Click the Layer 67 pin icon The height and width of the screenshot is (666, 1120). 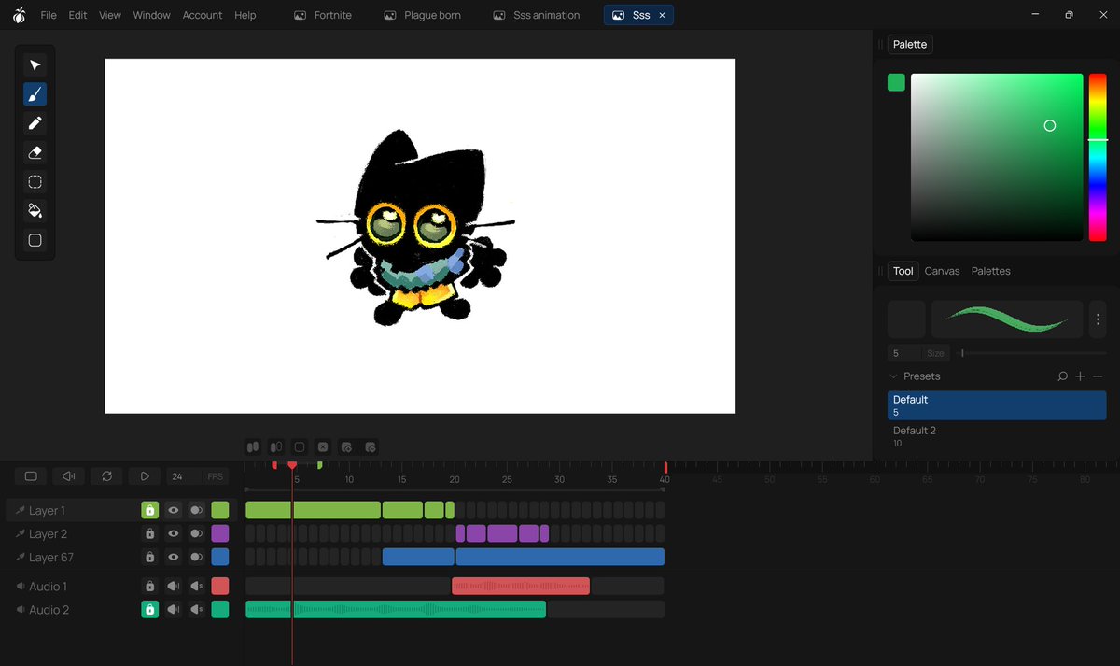(21, 558)
